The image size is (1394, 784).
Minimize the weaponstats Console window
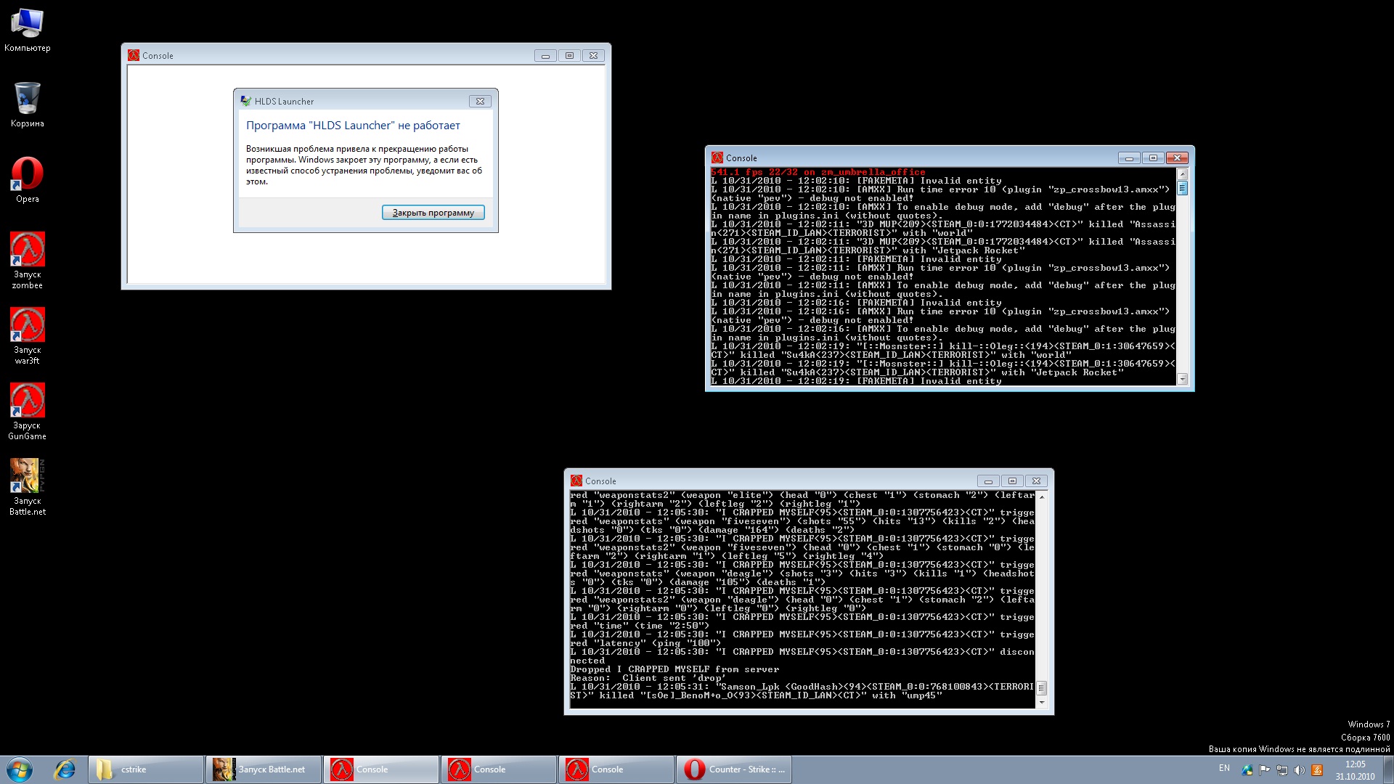988,481
